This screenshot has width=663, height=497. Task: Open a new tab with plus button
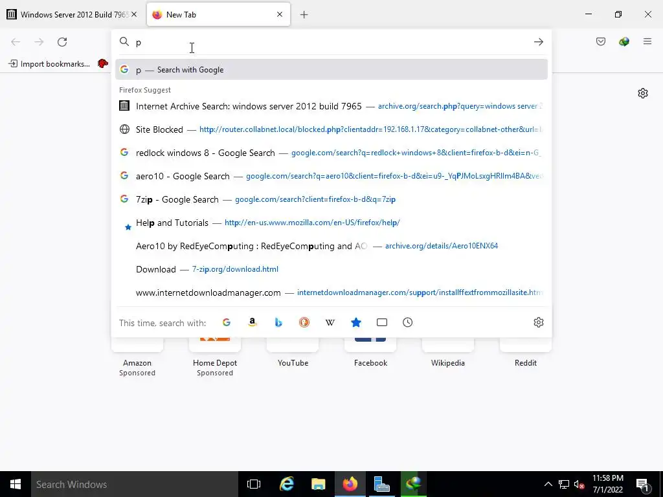(304, 15)
